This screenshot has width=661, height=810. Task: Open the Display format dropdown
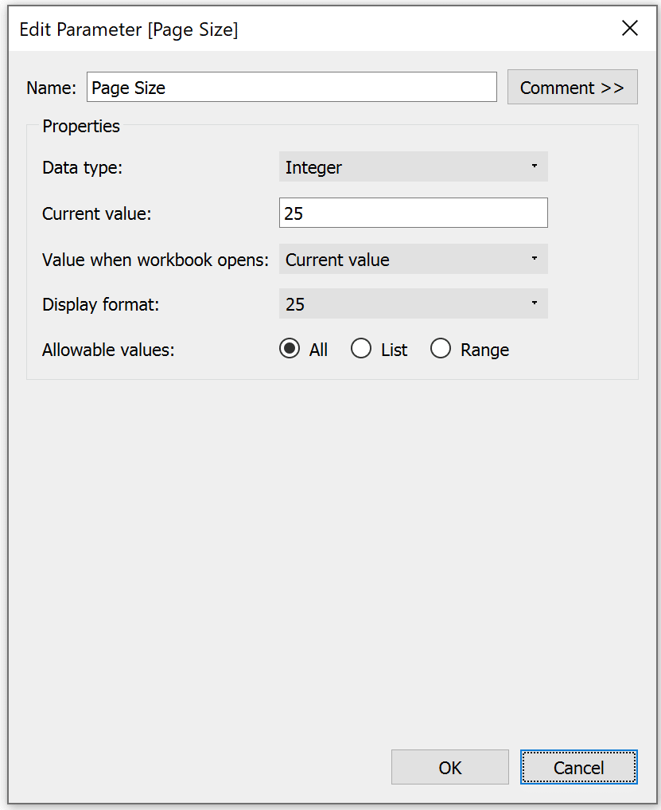point(413,303)
